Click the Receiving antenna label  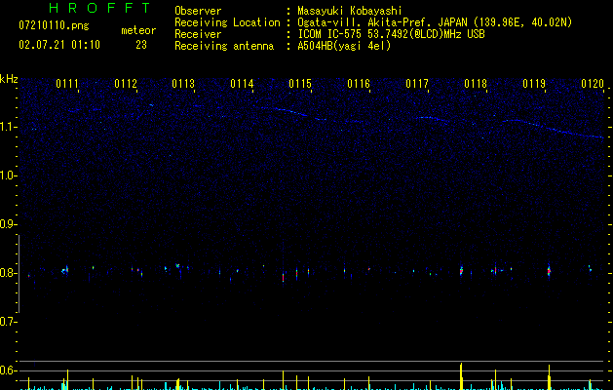click(224, 46)
